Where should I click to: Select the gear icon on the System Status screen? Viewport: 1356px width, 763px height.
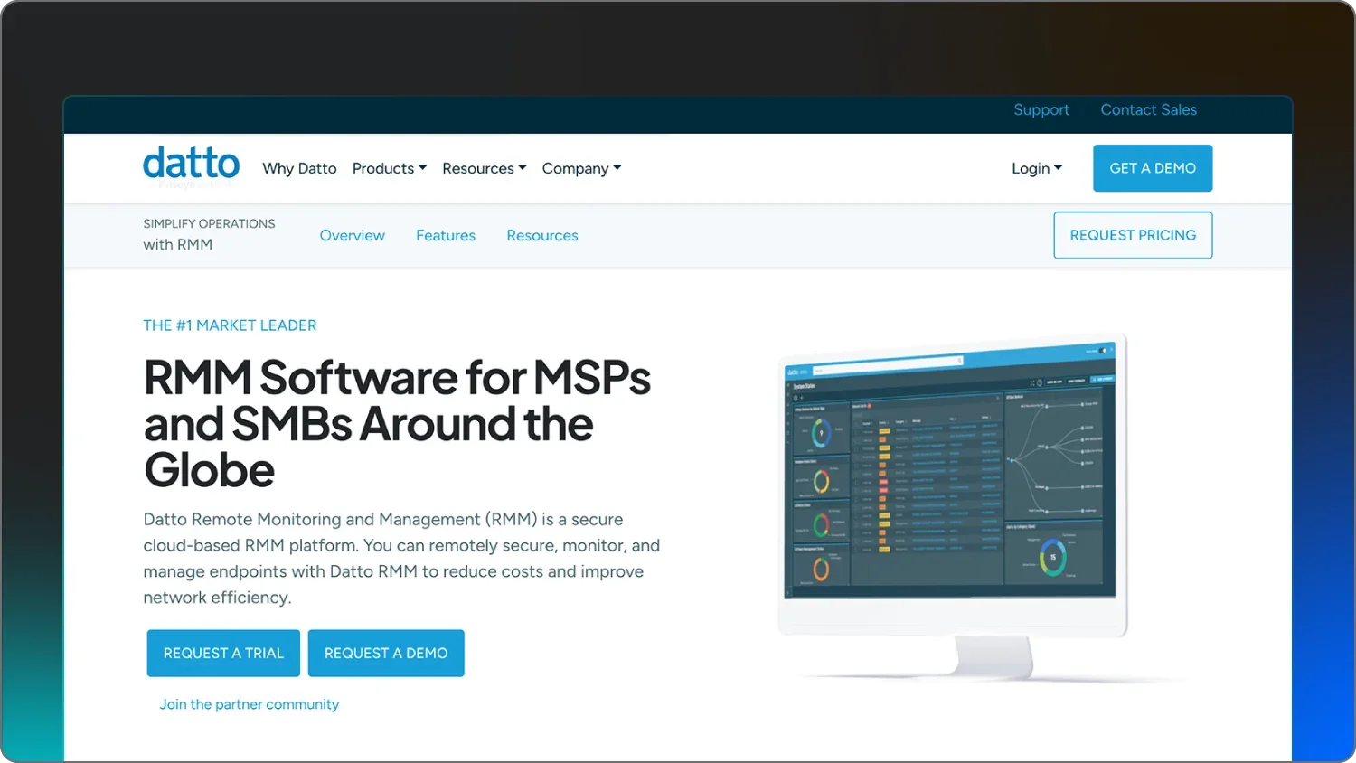coord(796,397)
